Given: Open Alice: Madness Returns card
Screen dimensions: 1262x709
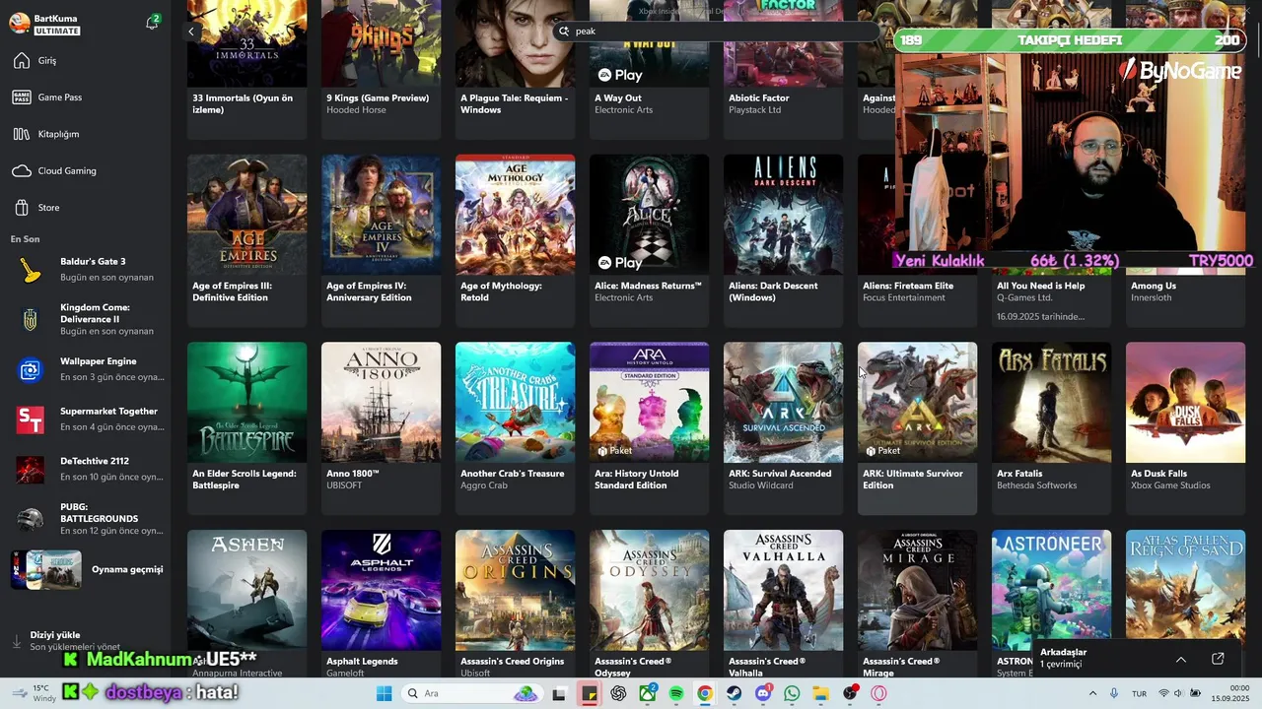Looking at the screenshot, I should point(649,239).
